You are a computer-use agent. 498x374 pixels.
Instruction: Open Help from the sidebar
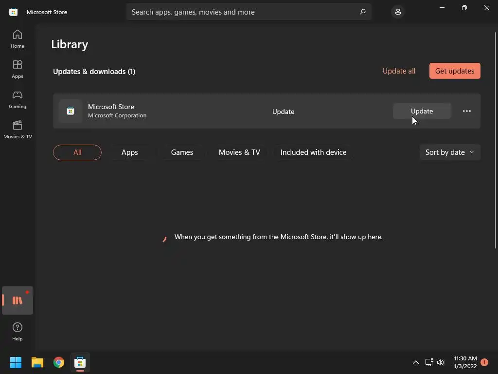(x=18, y=332)
